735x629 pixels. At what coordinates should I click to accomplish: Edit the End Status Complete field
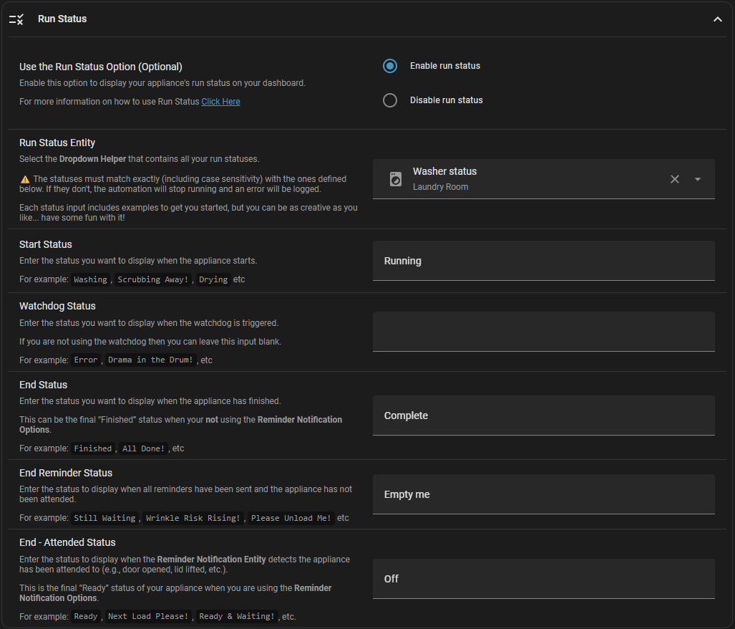coord(543,416)
